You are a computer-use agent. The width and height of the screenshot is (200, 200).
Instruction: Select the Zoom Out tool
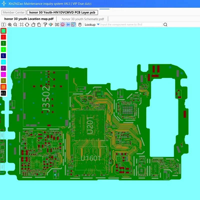click(15, 24)
